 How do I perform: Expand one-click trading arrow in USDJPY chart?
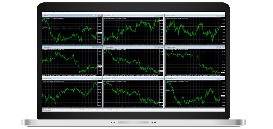(43, 81)
